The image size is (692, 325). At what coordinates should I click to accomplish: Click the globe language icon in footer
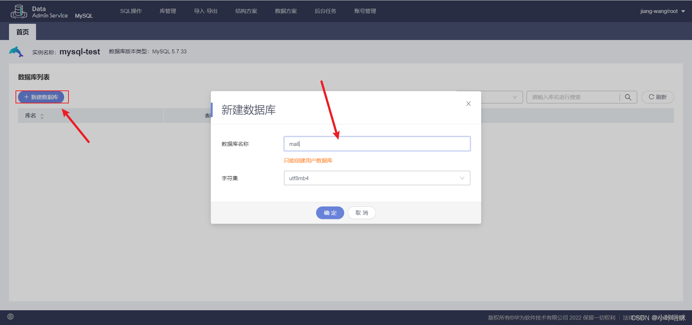point(10,317)
